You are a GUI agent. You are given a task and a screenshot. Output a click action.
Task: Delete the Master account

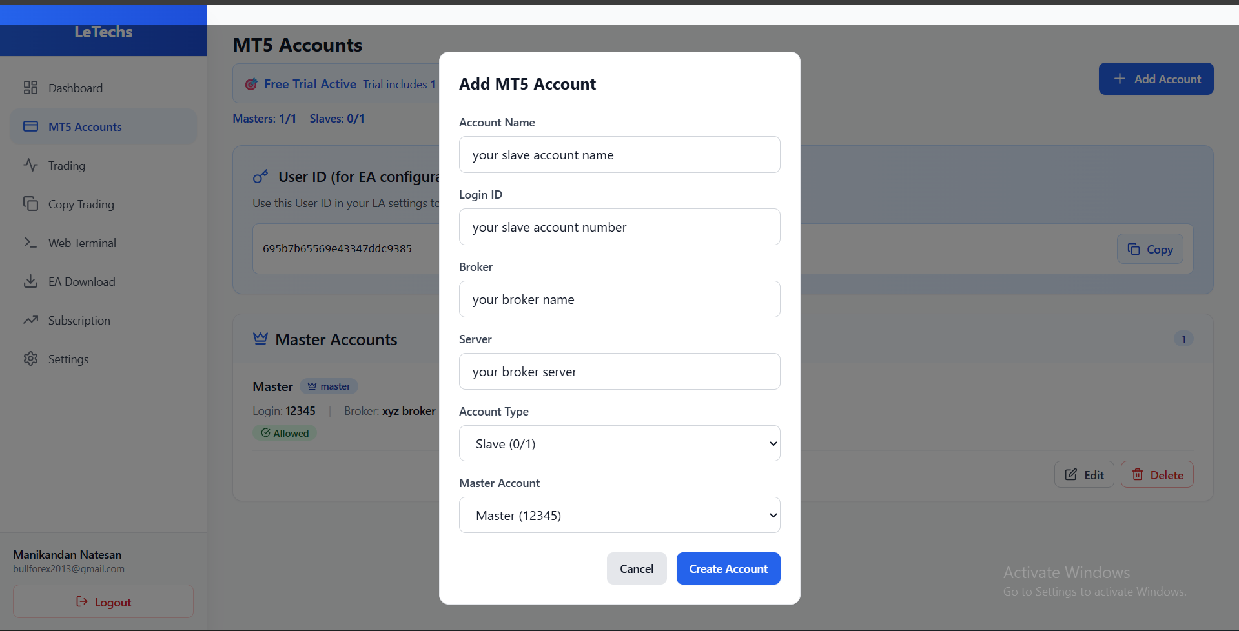pyautogui.click(x=1157, y=475)
